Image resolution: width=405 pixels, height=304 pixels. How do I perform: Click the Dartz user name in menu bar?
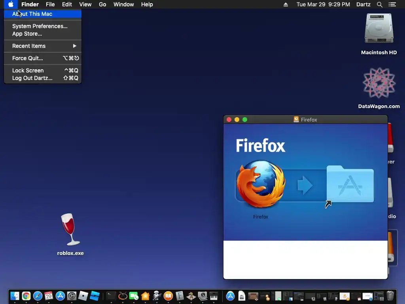tap(363, 4)
